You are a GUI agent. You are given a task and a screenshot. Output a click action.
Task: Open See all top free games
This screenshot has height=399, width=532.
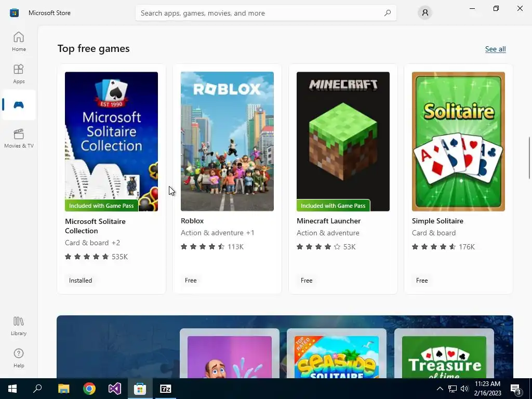click(x=495, y=49)
